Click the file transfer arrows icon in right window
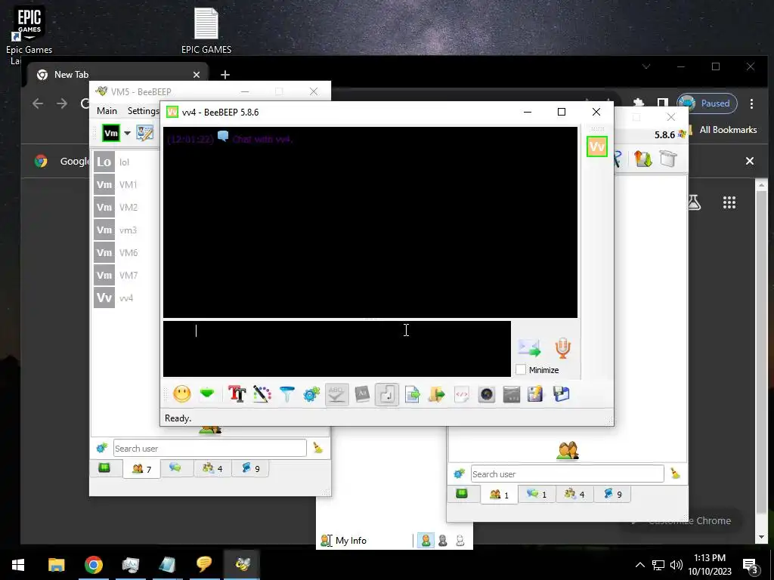Screen dimensions: 774x580 642,159
